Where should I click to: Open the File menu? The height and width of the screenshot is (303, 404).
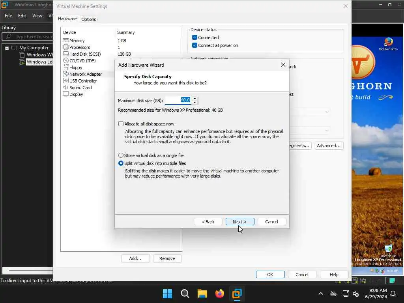pyautogui.click(x=8, y=16)
